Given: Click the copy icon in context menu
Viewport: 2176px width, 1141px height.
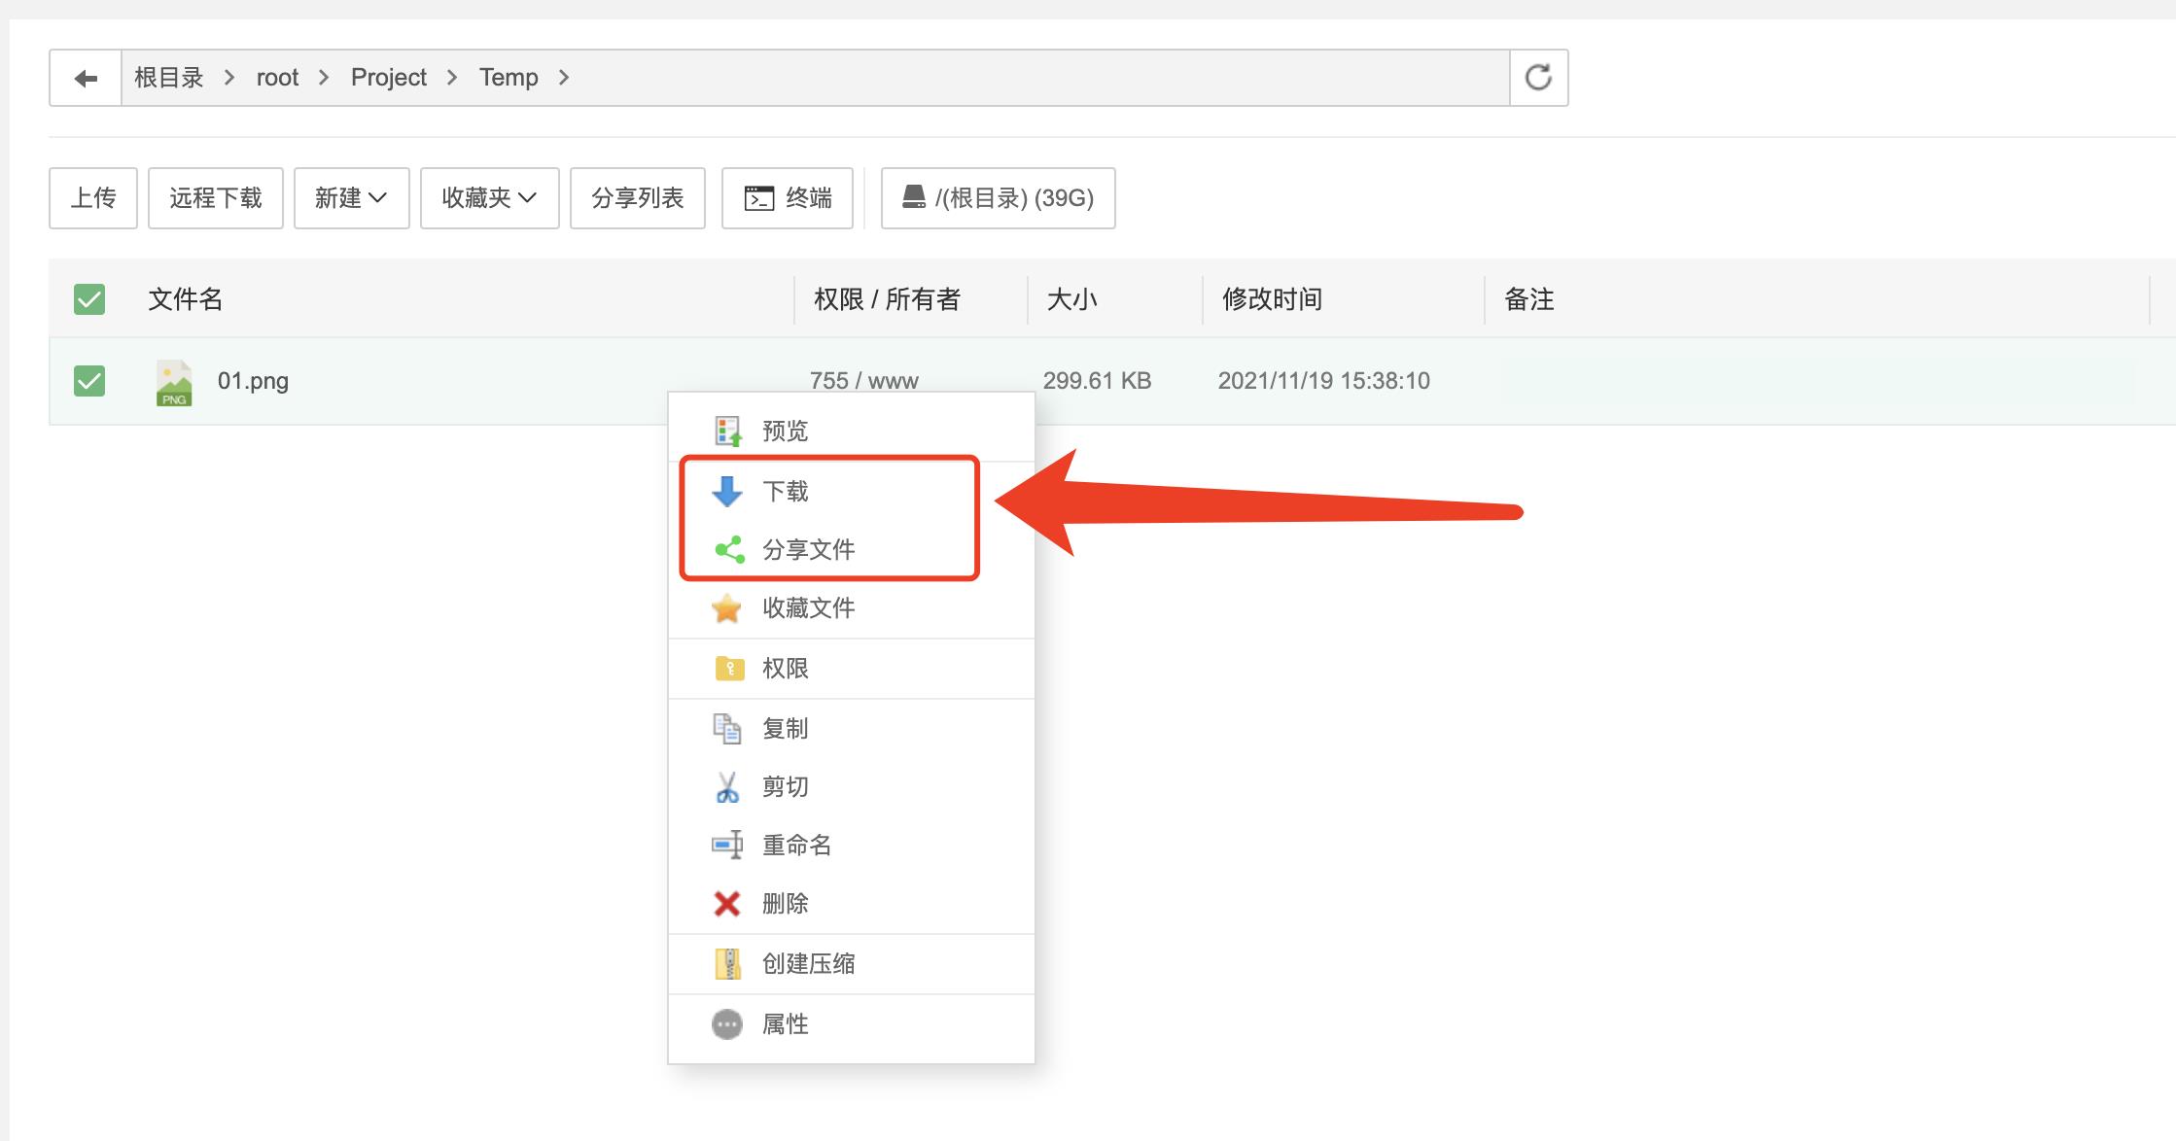Looking at the screenshot, I should coord(725,725).
